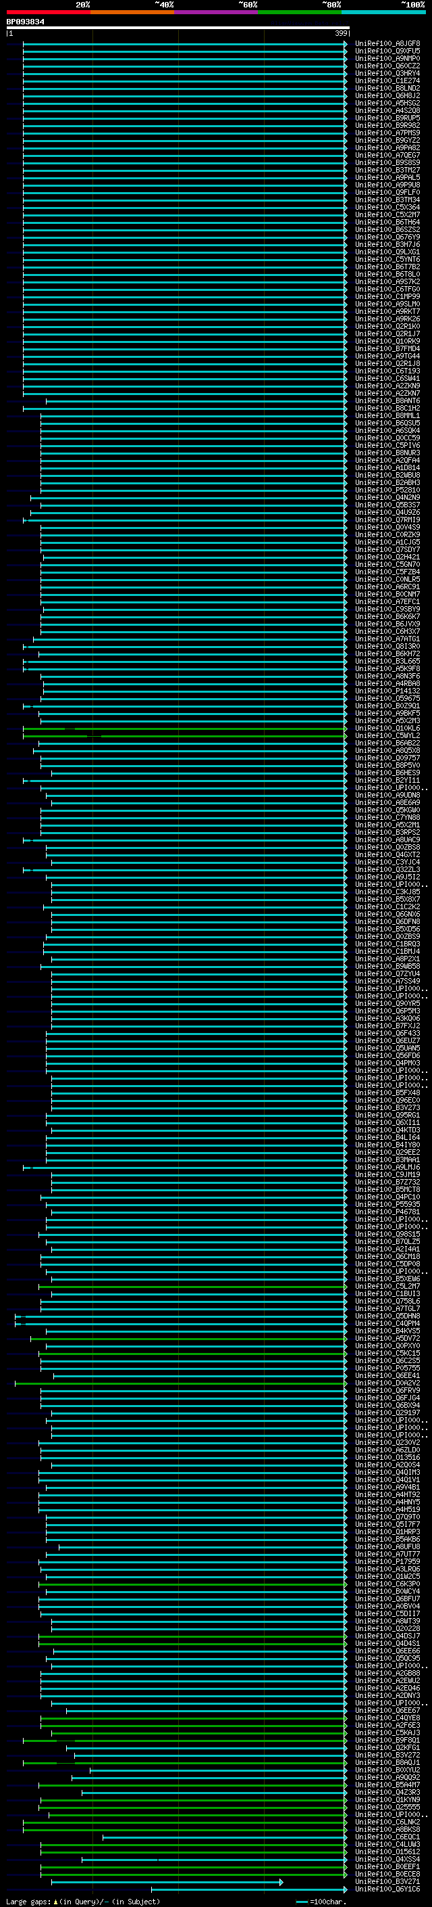Image resolution: width=432 pixels, height=1907 pixels.
Task: Select hit label UniRef100_C5X364
Action: pyautogui.click(x=387, y=207)
